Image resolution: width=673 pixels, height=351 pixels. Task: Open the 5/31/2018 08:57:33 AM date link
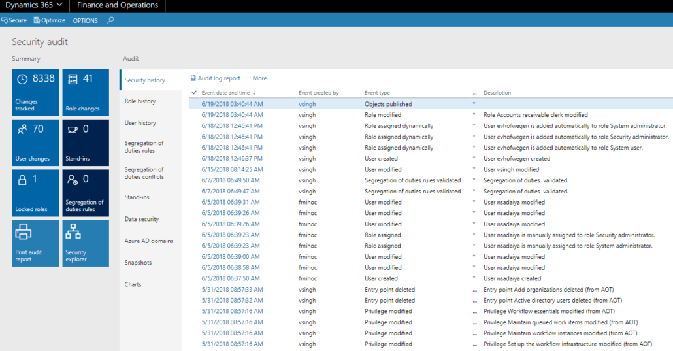(x=232, y=290)
